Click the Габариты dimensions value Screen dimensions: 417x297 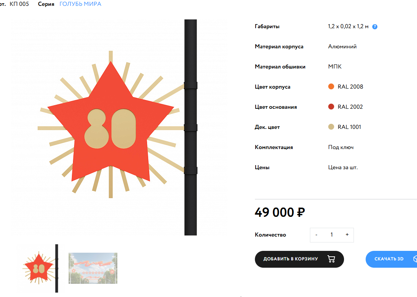coord(348,27)
